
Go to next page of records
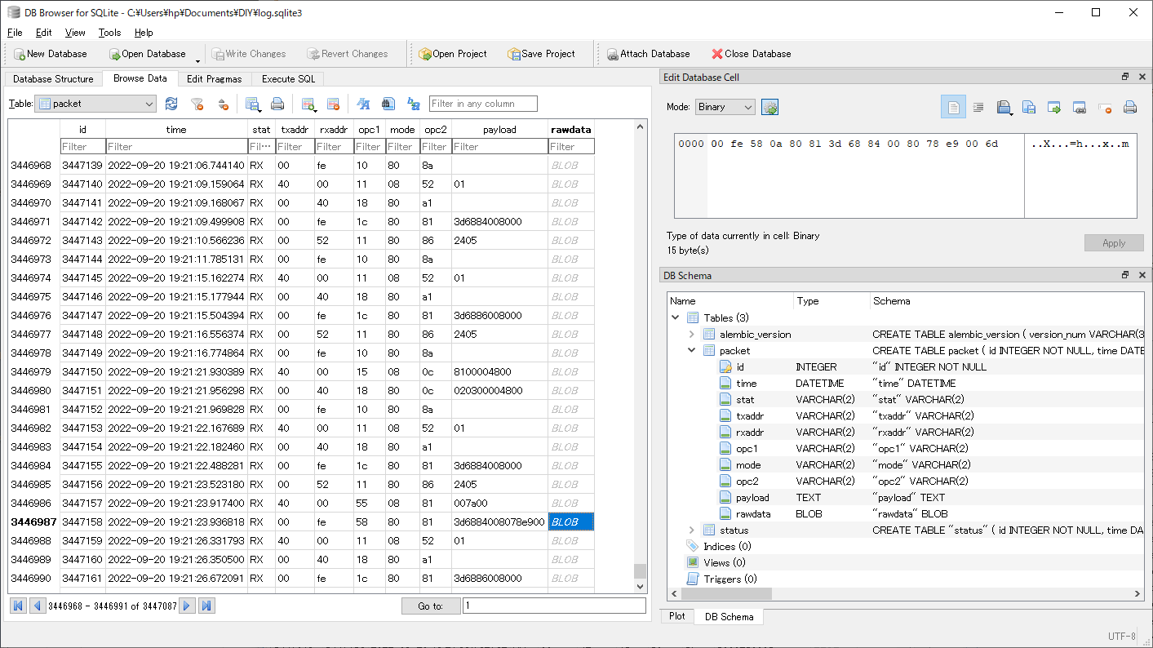point(187,606)
